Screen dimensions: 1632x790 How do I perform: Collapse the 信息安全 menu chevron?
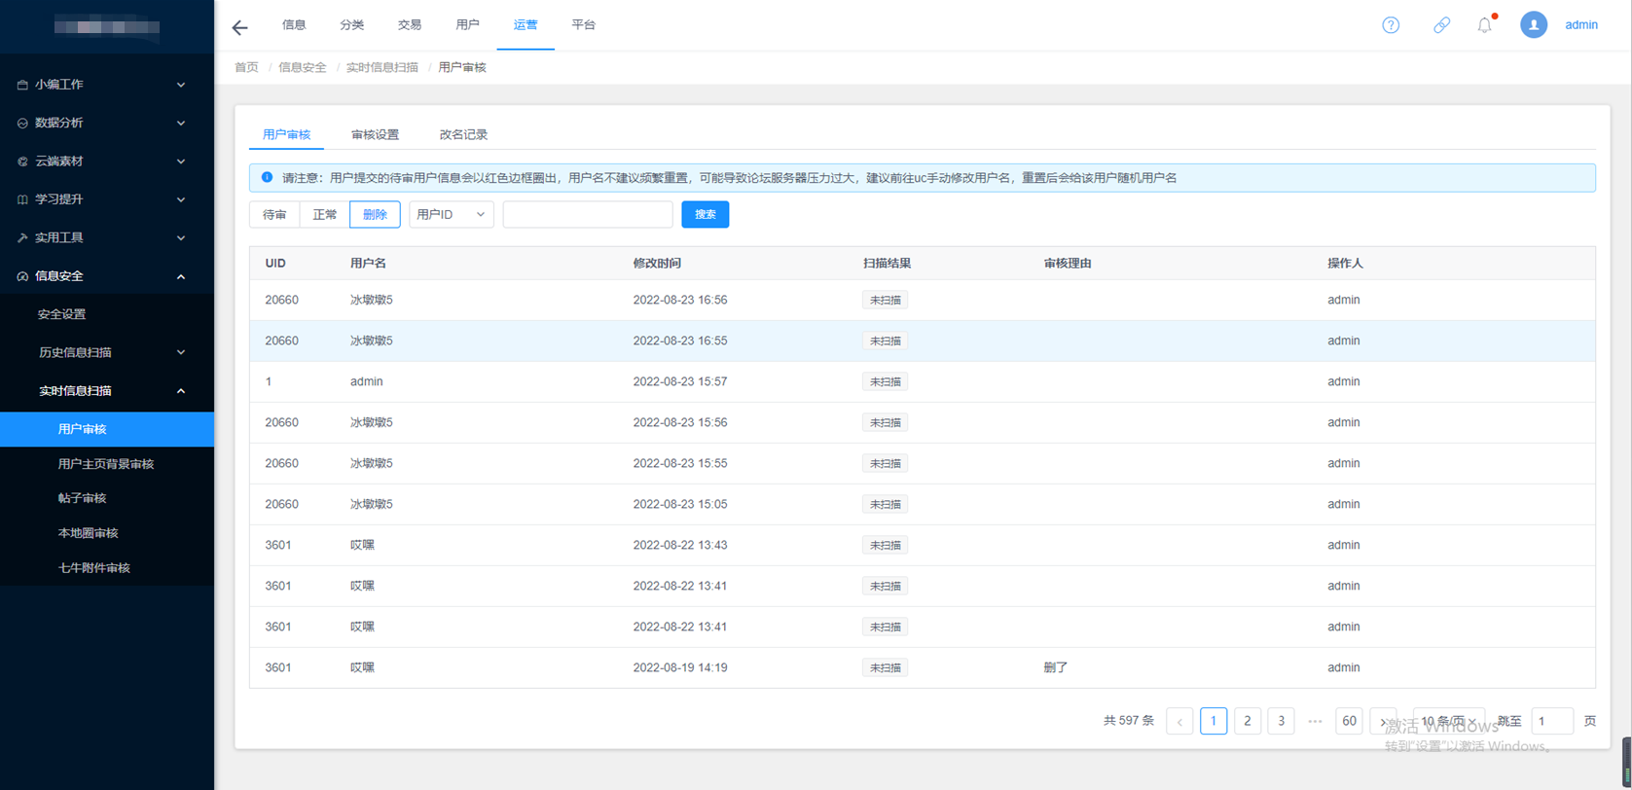(x=181, y=276)
